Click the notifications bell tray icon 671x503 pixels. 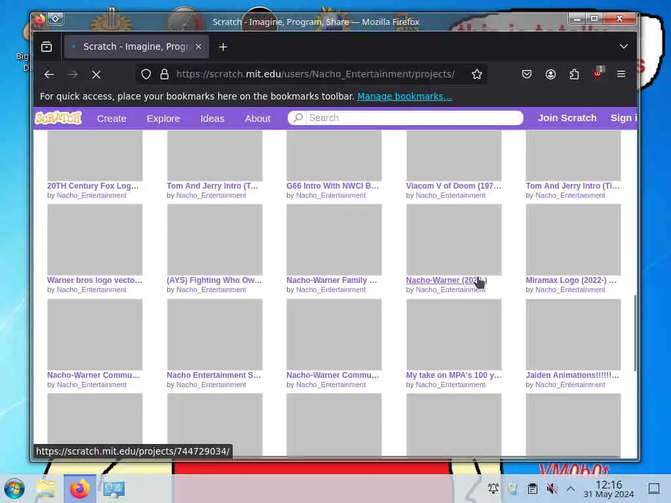click(493, 489)
